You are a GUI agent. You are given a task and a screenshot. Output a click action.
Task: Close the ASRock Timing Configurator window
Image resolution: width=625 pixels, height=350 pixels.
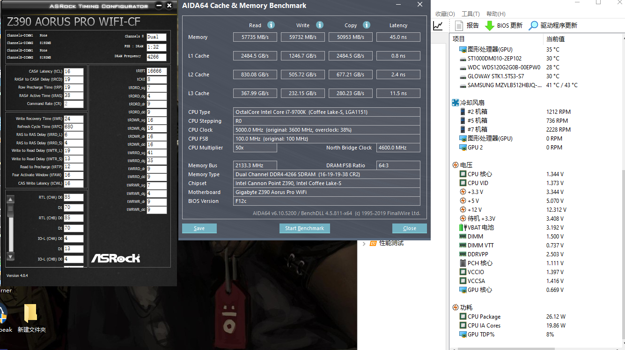pyautogui.click(x=169, y=6)
